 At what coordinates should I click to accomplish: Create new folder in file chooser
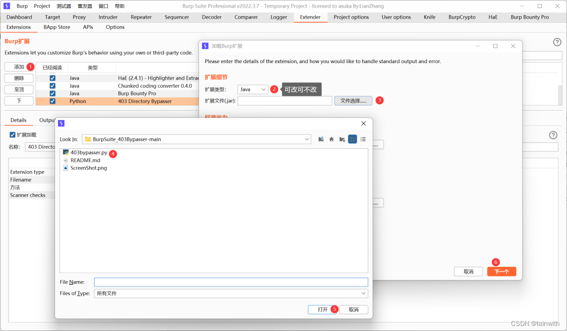(x=342, y=139)
